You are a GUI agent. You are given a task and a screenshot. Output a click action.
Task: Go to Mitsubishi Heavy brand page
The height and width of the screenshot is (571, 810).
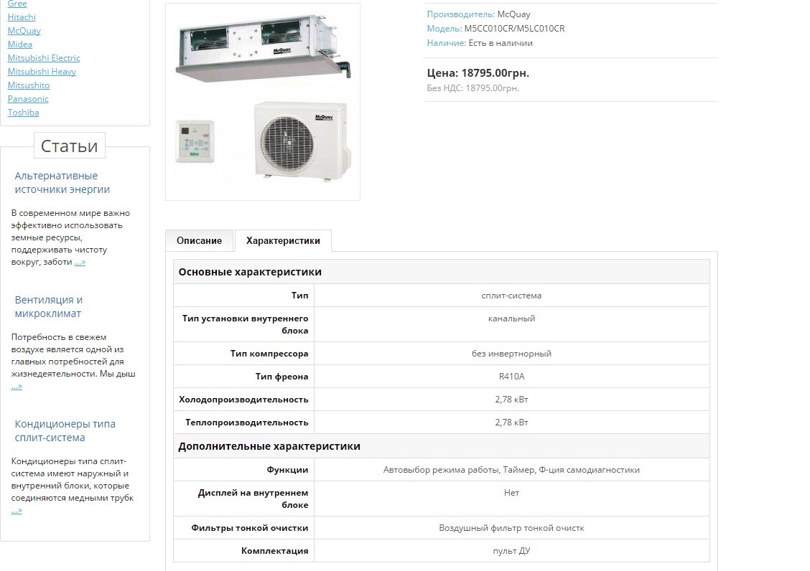pos(42,71)
